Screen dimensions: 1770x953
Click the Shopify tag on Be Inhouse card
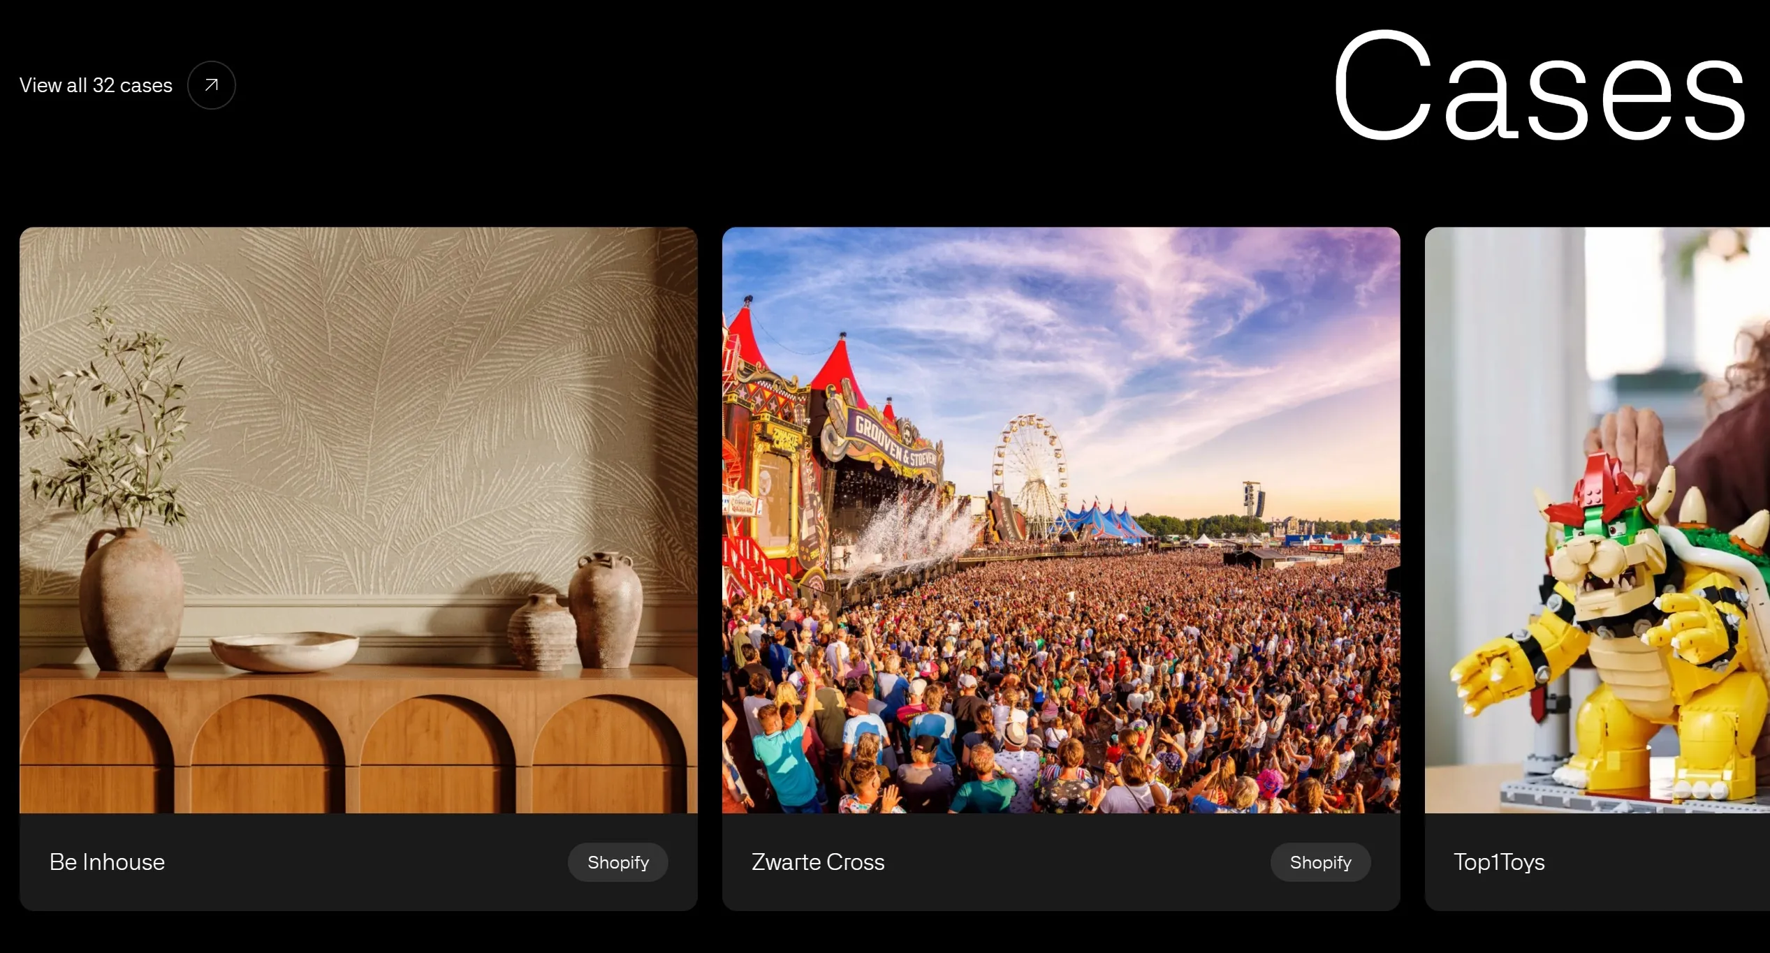618,862
